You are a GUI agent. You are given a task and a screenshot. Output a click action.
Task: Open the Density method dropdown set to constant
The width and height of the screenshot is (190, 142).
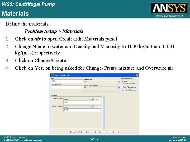click(92, 99)
